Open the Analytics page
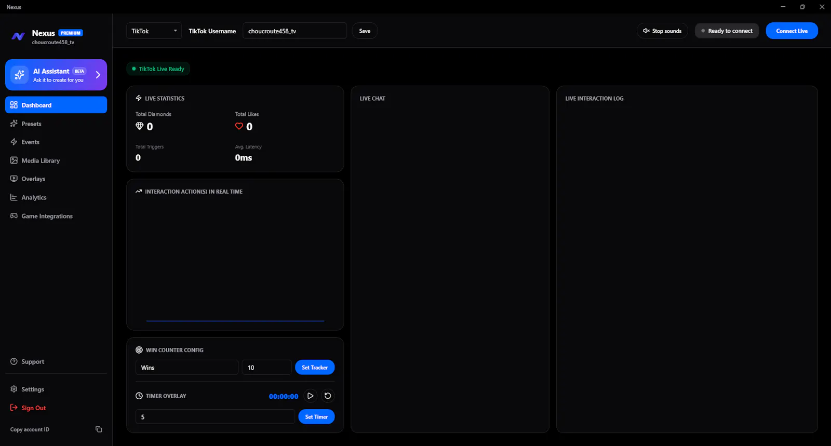 (56, 198)
